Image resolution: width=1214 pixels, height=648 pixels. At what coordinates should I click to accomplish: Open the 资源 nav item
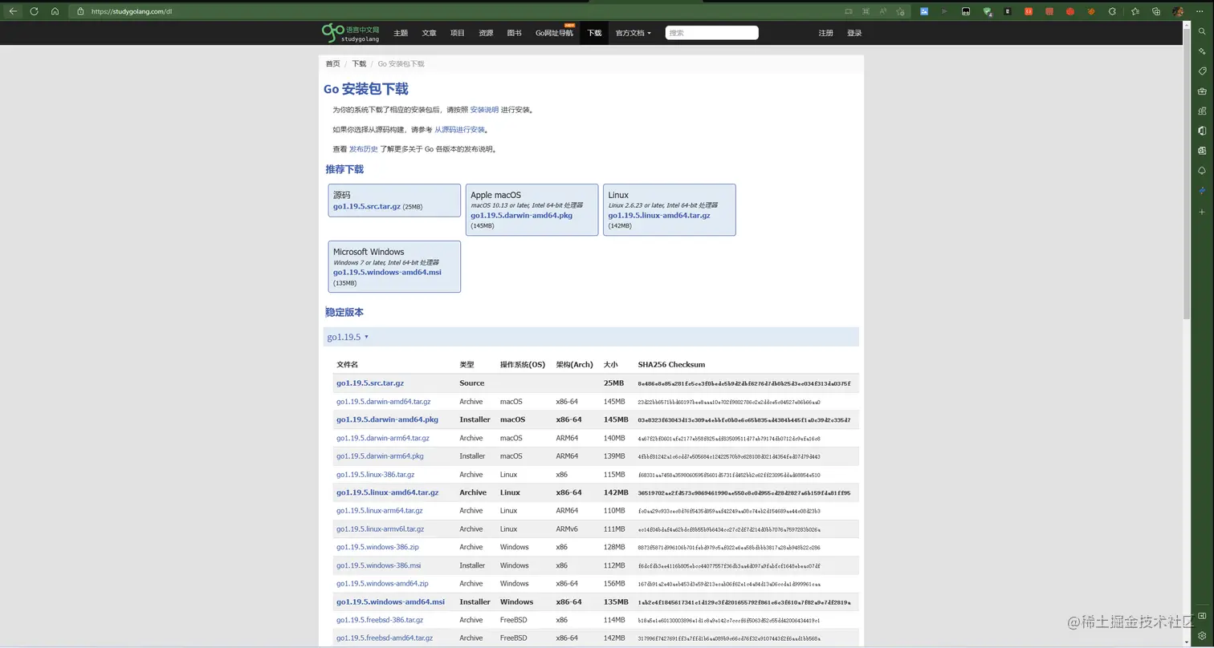pyautogui.click(x=486, y=33)
